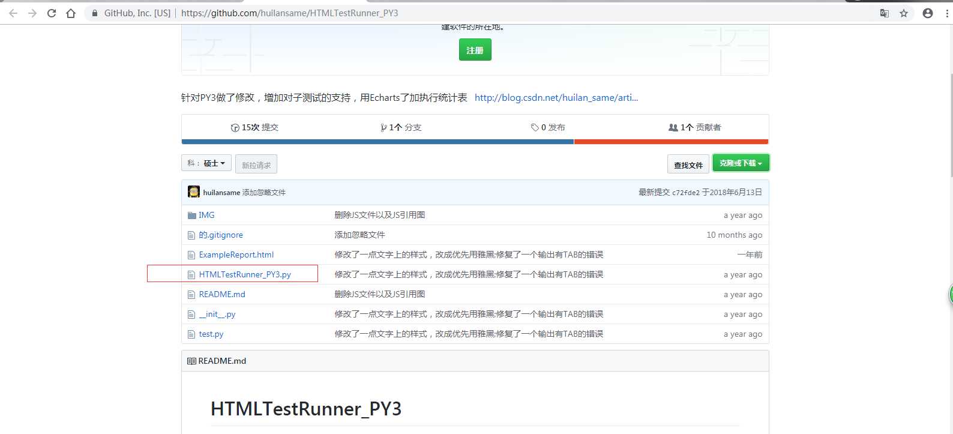
Task: Bookmark this page with the star icon
Action: (x=904, y=13)
